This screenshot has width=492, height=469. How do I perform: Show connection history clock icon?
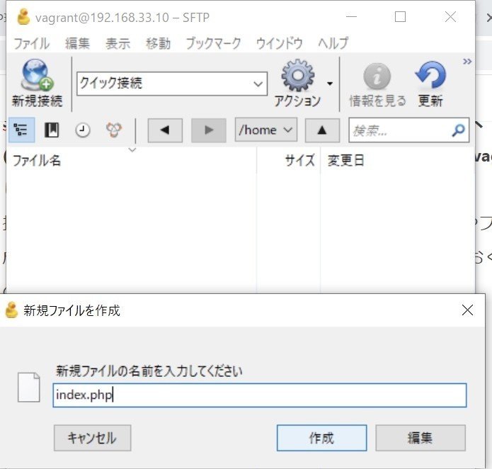click(83, 130)
